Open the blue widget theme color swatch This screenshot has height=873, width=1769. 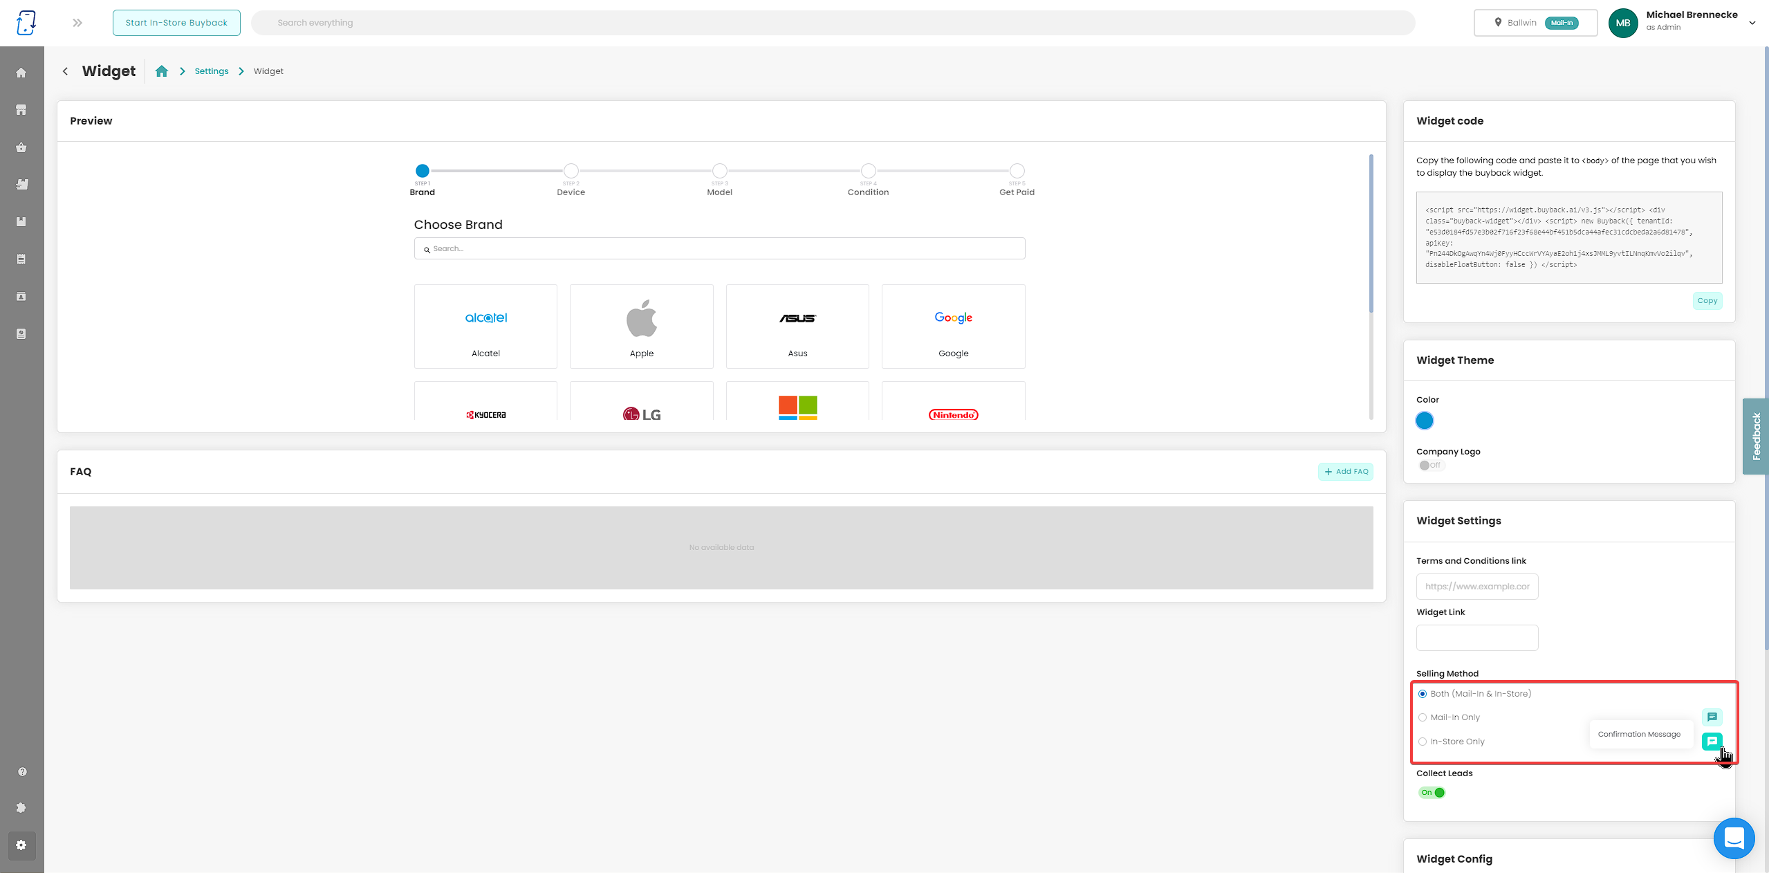coord(1425,421)
